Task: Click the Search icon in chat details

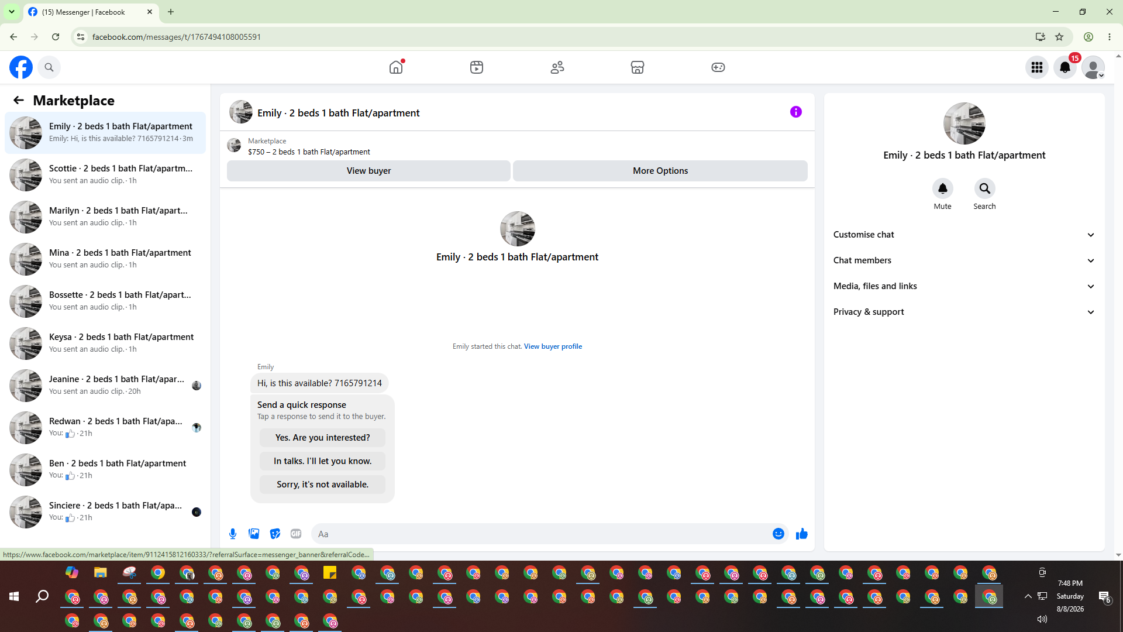Action: pos(985,188)
